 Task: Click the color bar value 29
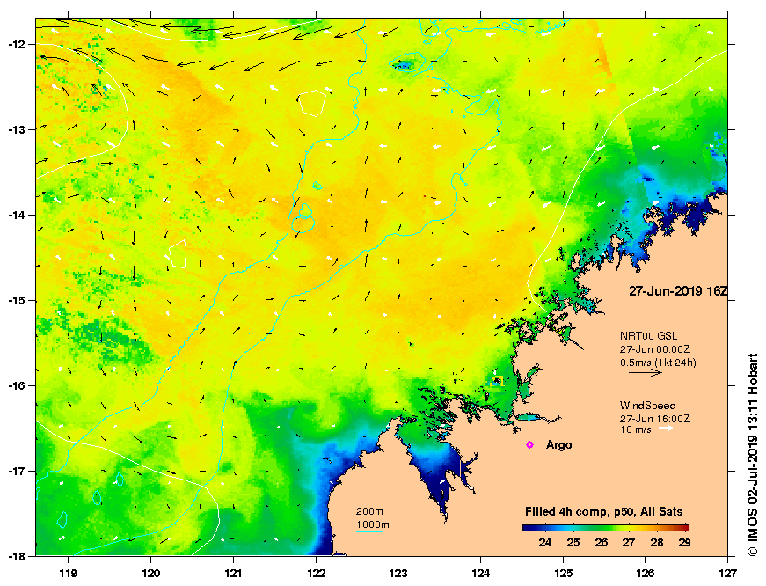(x=684, y=543)
